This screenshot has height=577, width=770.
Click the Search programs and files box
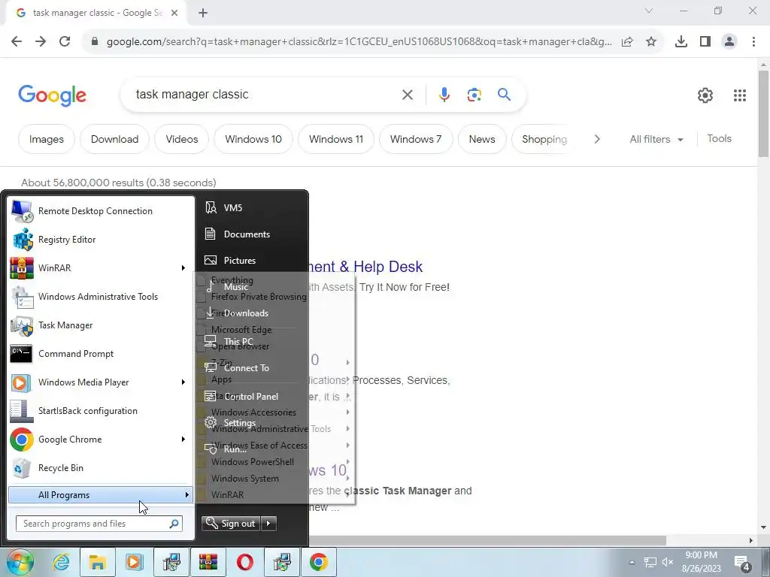click(x=99, y=524)
